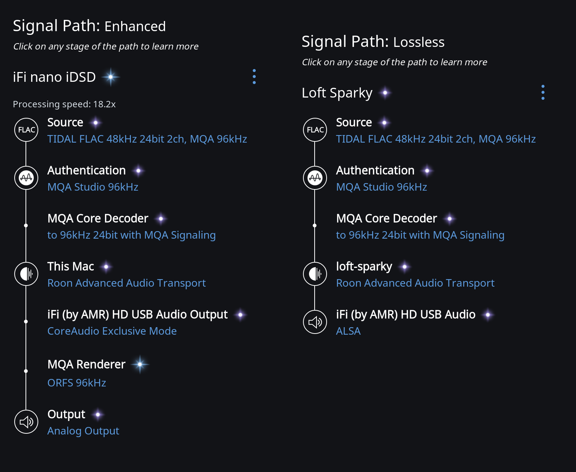Click the blue star beside MQA Renderer
Screen dimensions: 576x472
(140, 364)
